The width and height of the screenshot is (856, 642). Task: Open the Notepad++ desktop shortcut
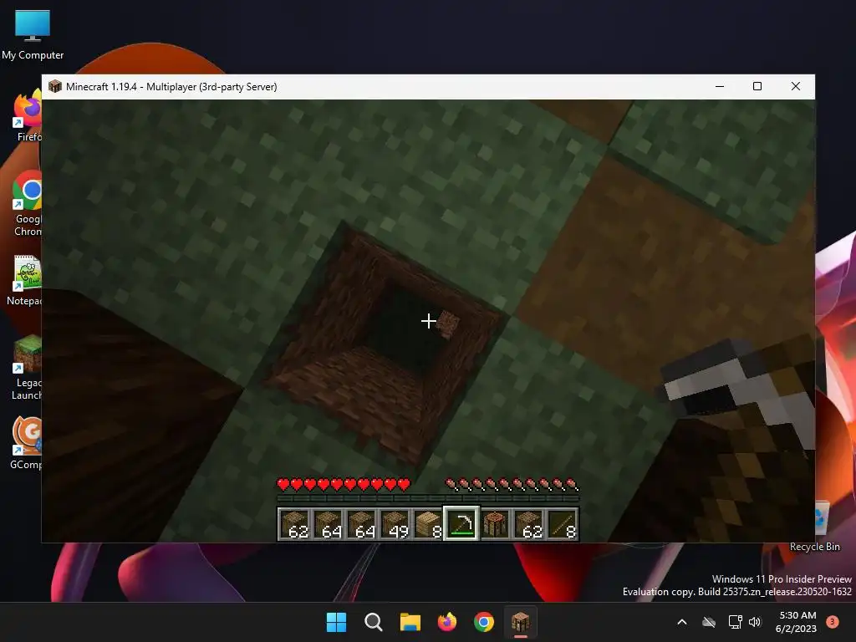click(25, 280)
